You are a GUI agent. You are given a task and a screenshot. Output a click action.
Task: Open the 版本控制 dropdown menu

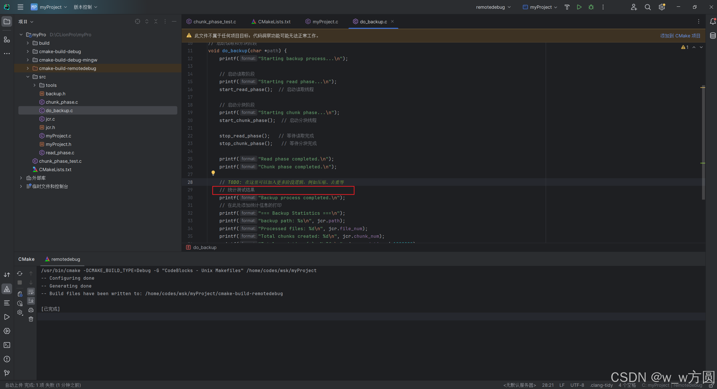point(86,7)
